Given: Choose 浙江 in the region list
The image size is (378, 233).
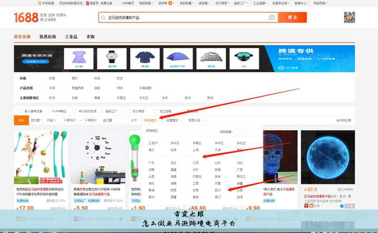Looking at the screenshot, I should tap(174, 163).
